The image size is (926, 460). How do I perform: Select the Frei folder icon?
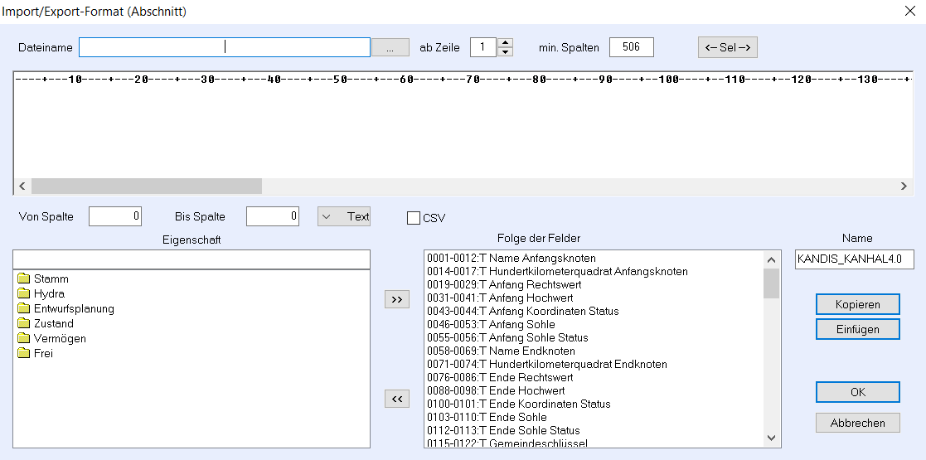[23, 354]
